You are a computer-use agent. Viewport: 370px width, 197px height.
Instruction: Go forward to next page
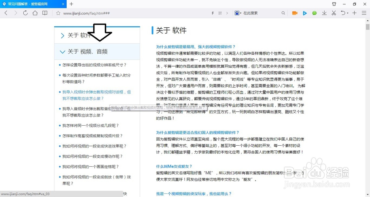(16, 13)
